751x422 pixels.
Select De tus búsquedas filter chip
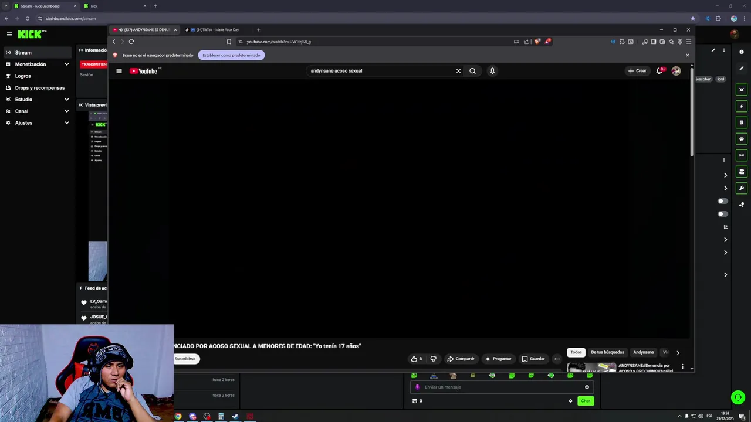tap(607, 352)
